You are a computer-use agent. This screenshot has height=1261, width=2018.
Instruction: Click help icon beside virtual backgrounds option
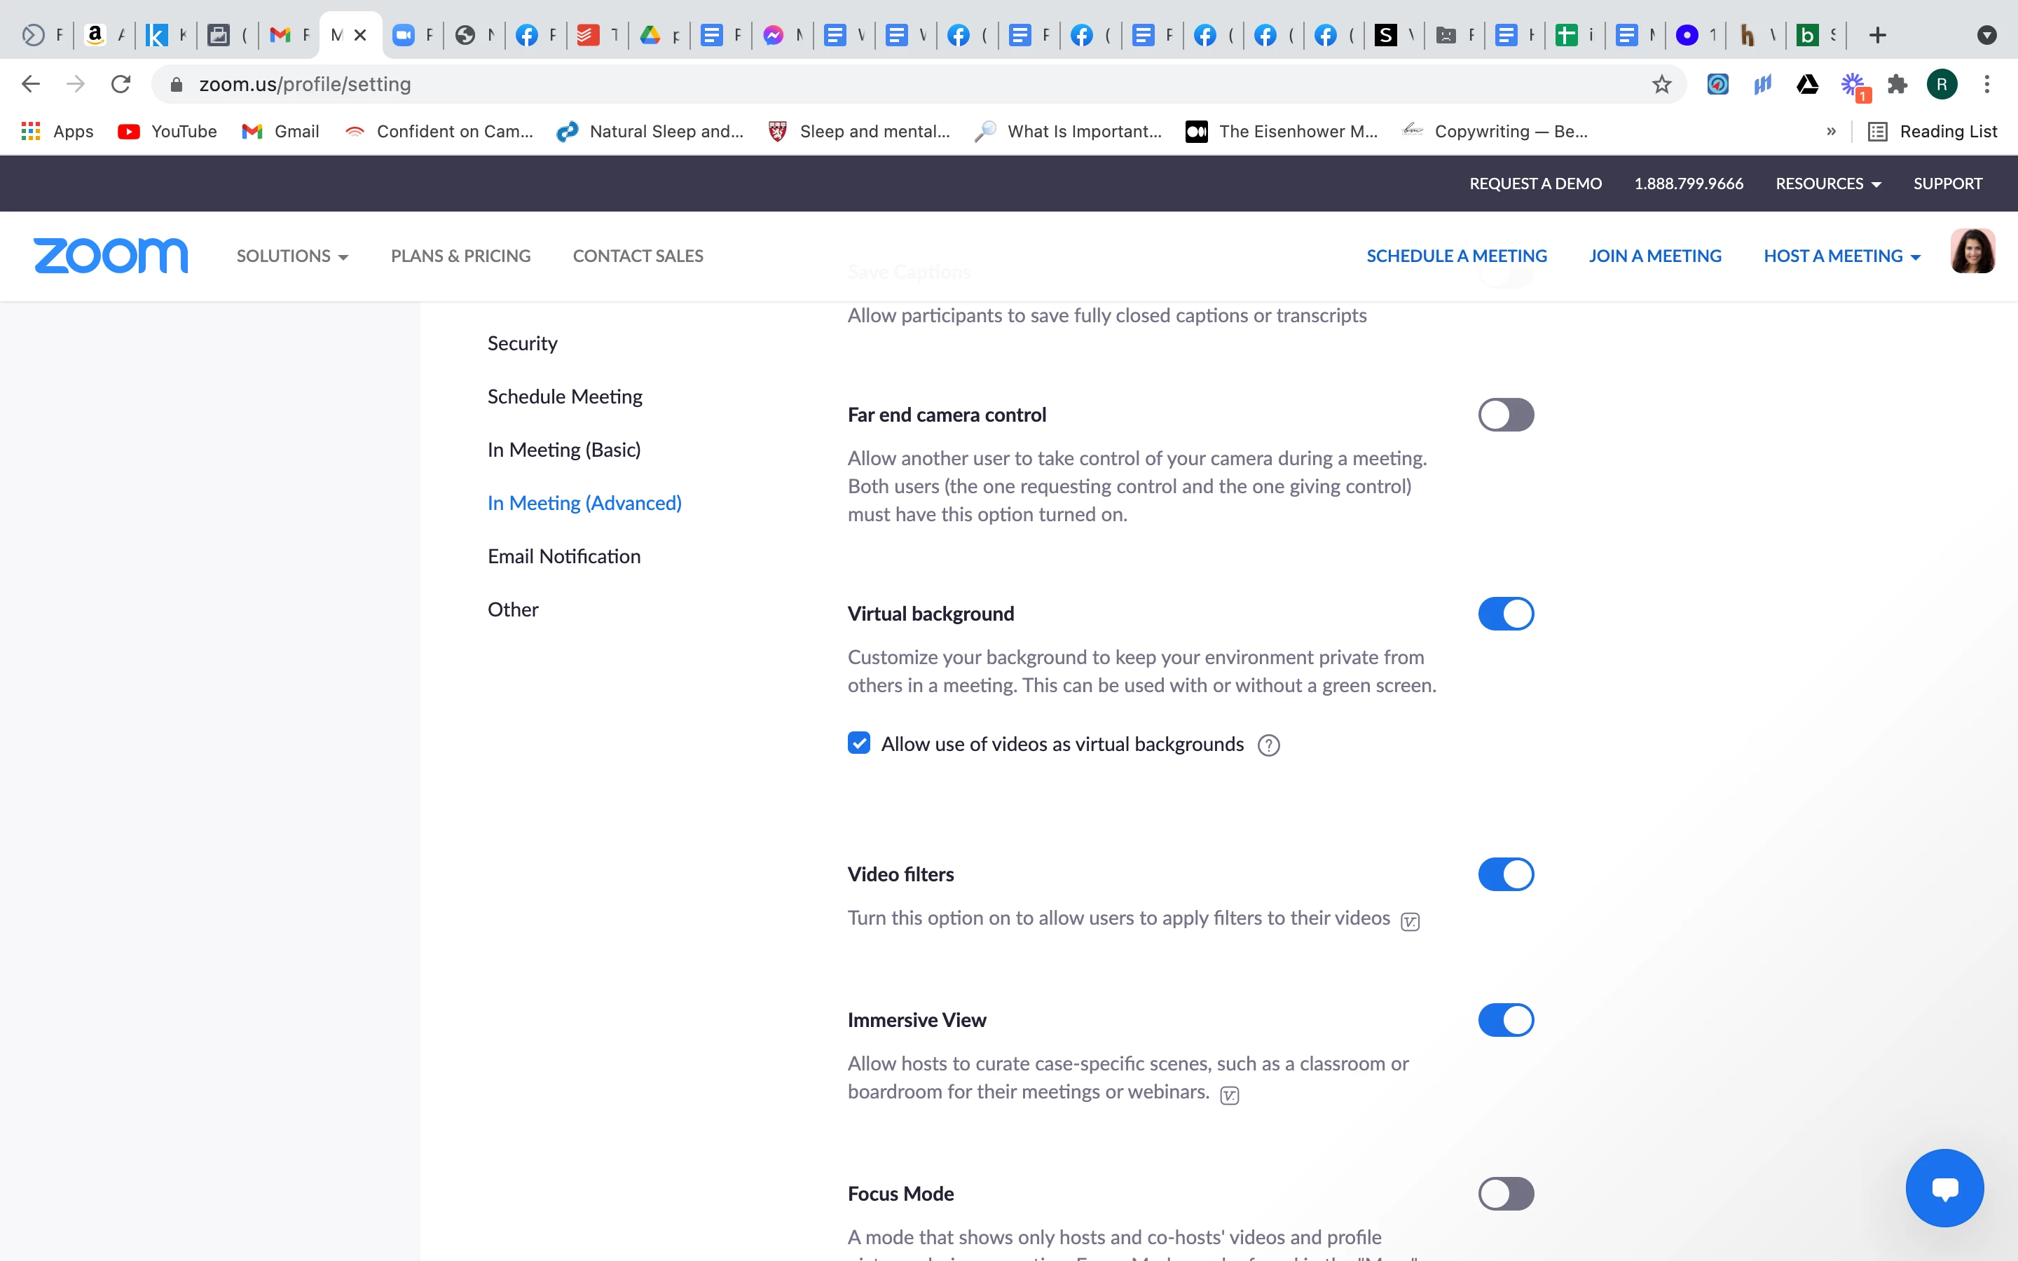pos(1268,745)
